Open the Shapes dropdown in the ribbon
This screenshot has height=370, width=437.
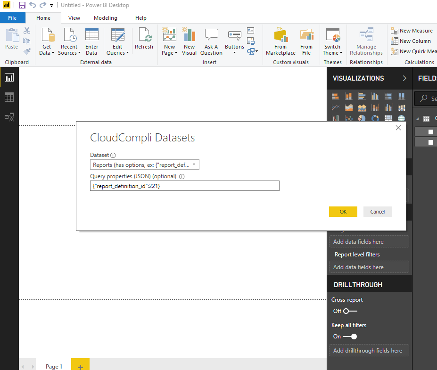(x=252, y=51)
